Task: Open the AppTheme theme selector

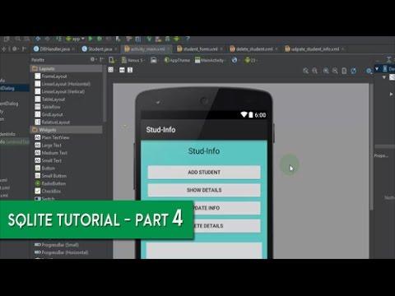Action: (x=177, y=60)
